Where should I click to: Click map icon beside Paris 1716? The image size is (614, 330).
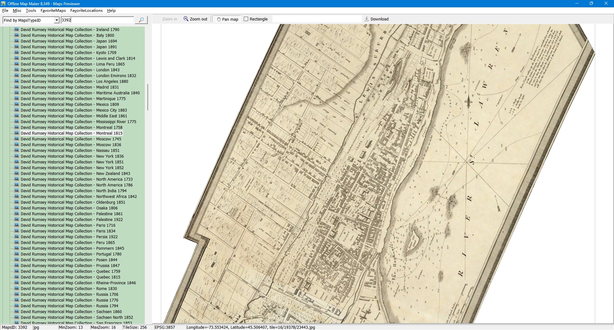pyautogui.click(x=17, y=225)
